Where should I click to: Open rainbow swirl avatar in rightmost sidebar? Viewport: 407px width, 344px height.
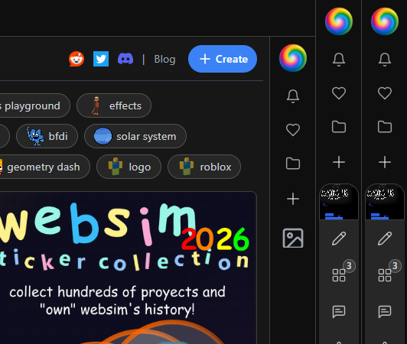click(x=385, y=21)
